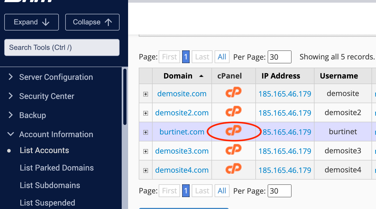
Task: Expand the Server Configuration section
Action: coord(56,77)
